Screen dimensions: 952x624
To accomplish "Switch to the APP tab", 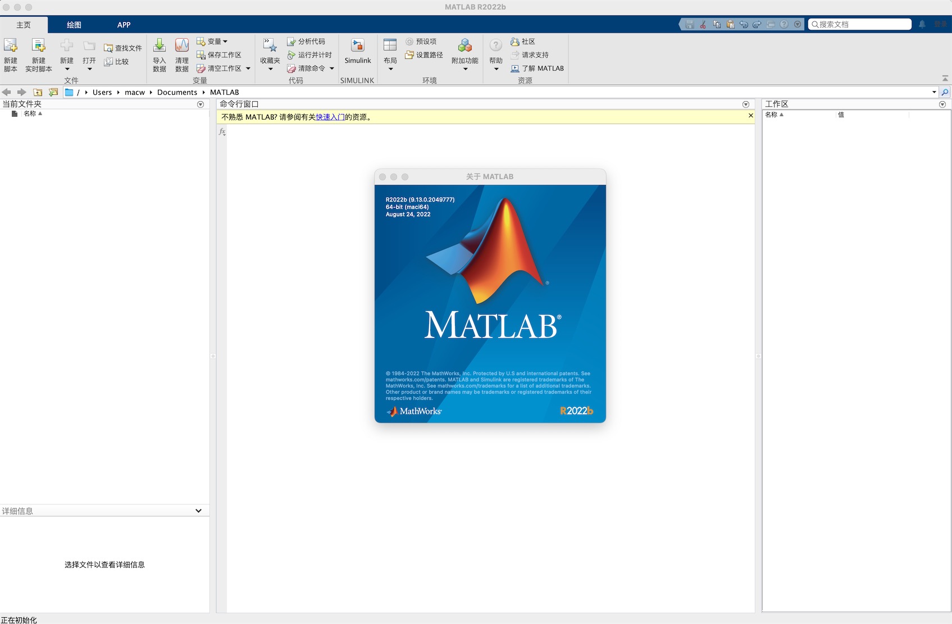I will point(124,25).
